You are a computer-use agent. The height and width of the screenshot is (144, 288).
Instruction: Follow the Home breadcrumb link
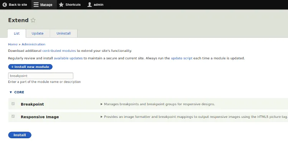[x=13, y=44]
